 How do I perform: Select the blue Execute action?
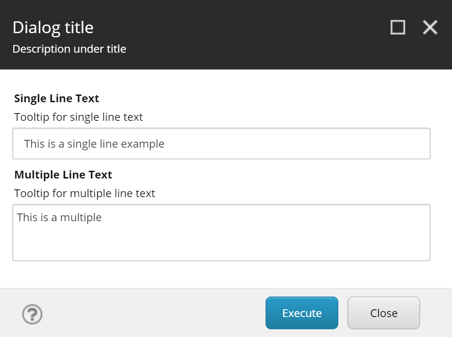301,312
